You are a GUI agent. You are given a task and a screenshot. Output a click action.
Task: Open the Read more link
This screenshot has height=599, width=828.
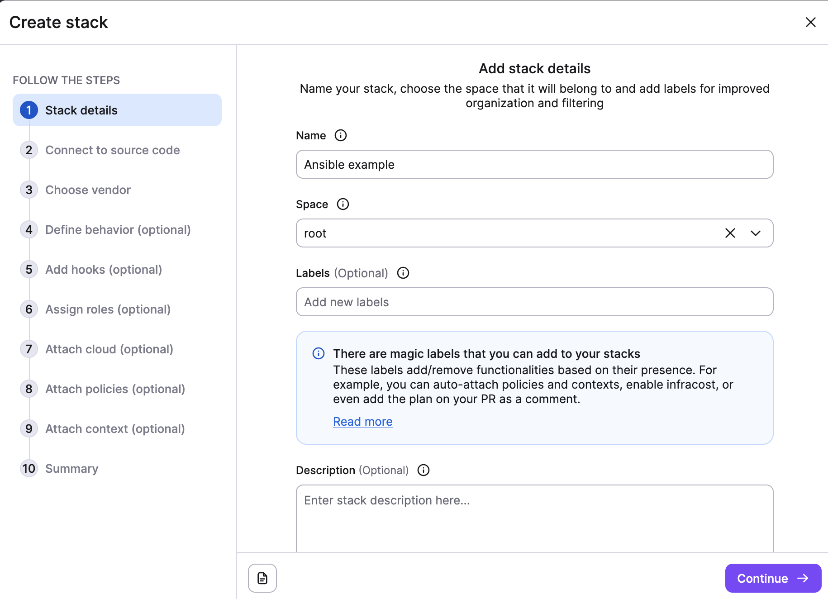pos(363,421)
